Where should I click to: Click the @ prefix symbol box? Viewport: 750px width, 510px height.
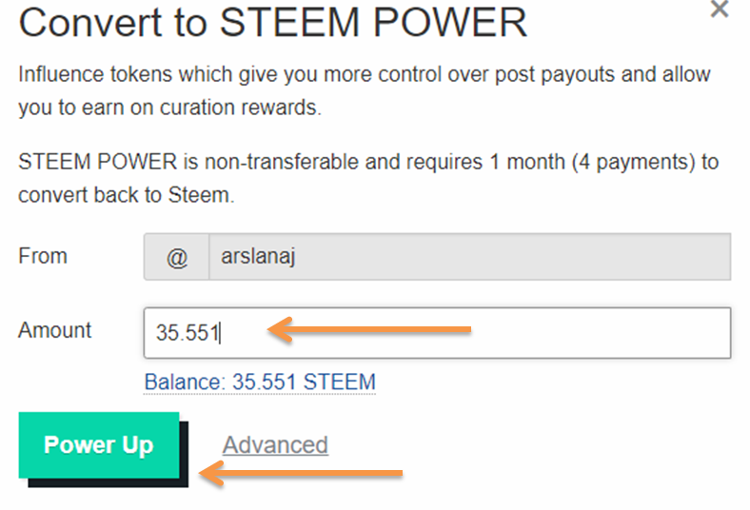point(177,257)
